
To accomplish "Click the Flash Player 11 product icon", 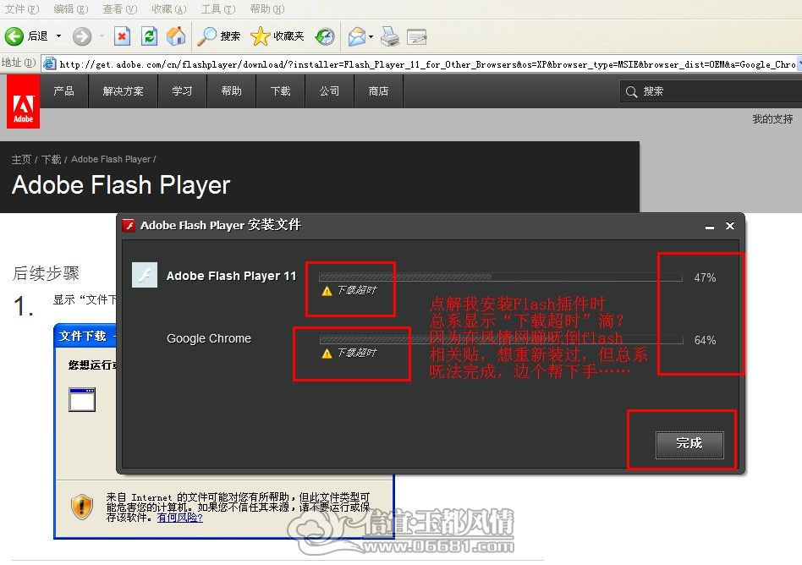I will click(x=145, y=275).
